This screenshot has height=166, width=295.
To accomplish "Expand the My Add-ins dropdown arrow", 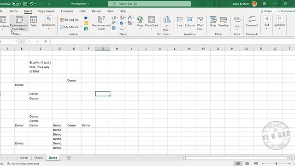I will [x=81, y=27].
